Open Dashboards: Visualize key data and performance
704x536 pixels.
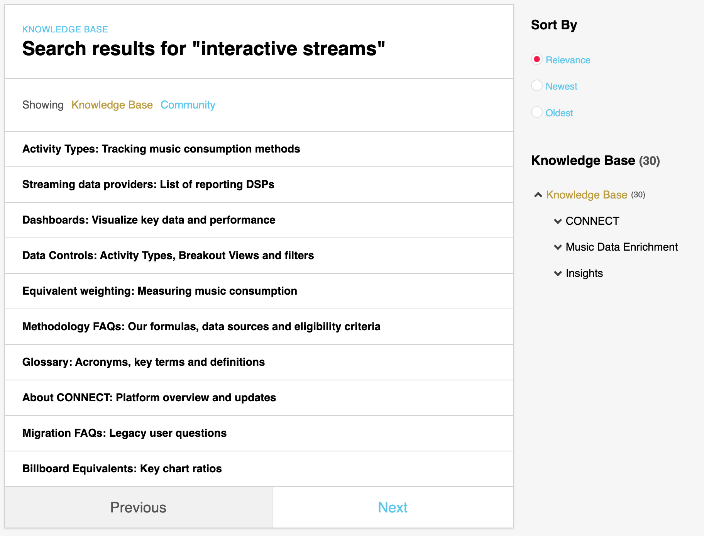point(149,220)
